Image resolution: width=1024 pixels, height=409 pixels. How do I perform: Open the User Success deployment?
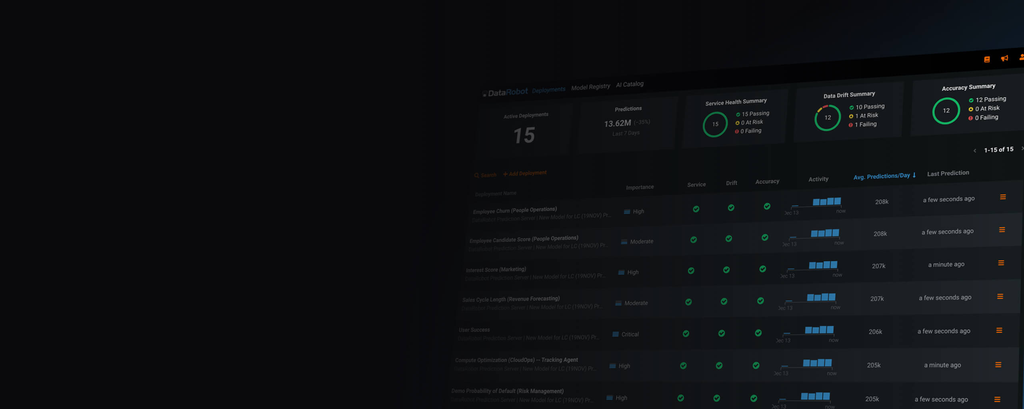pos(474,330)
